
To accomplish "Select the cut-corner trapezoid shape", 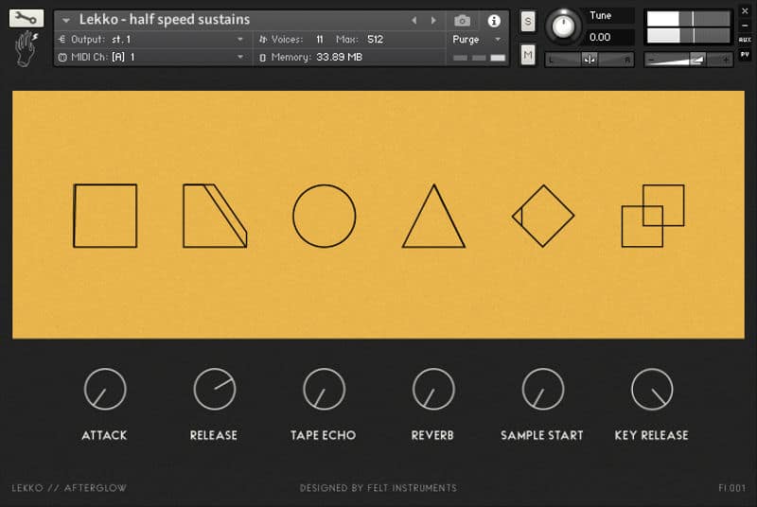I will [215, 216].
